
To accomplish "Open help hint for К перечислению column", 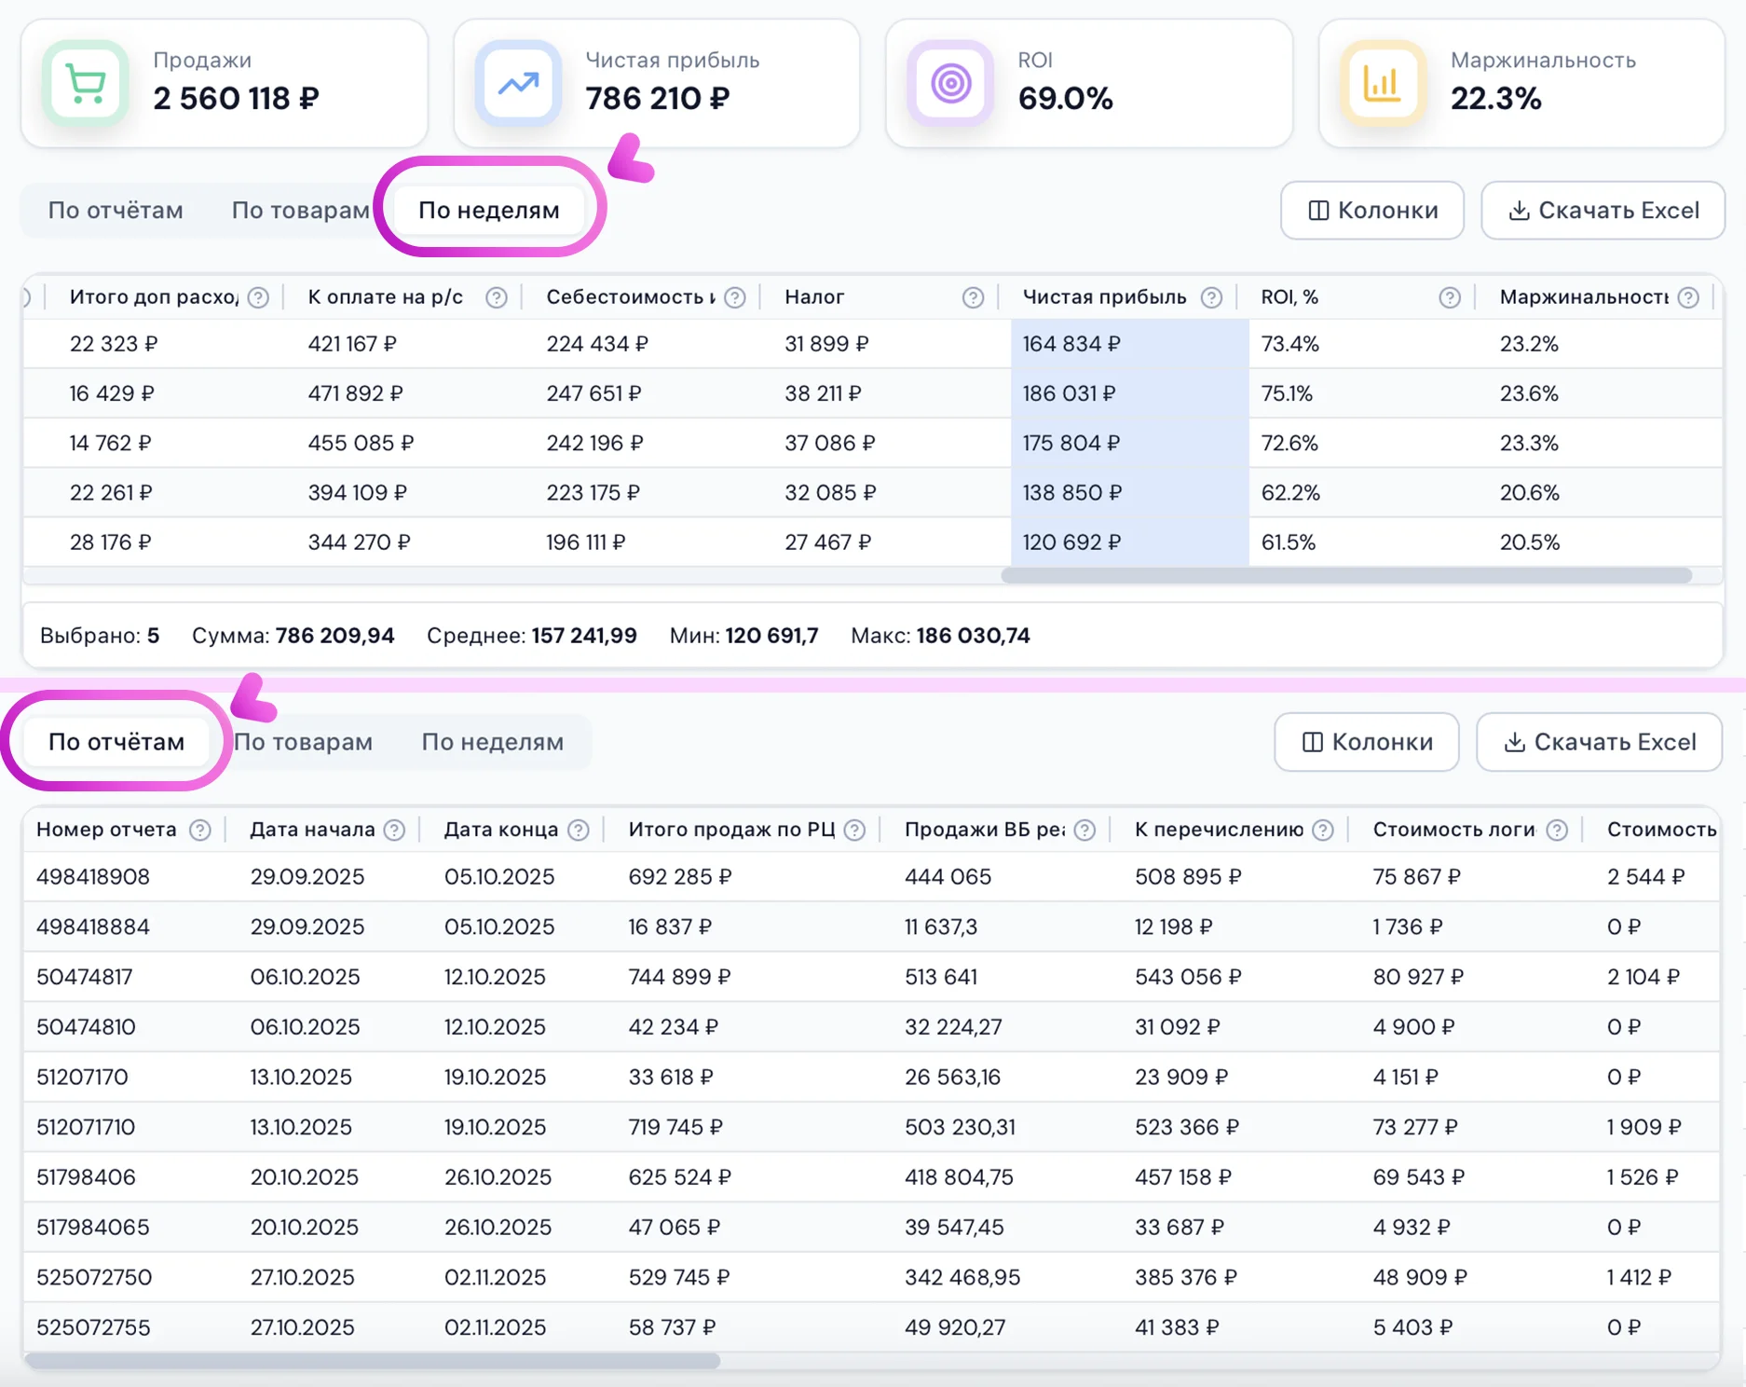I will 1323,831.
